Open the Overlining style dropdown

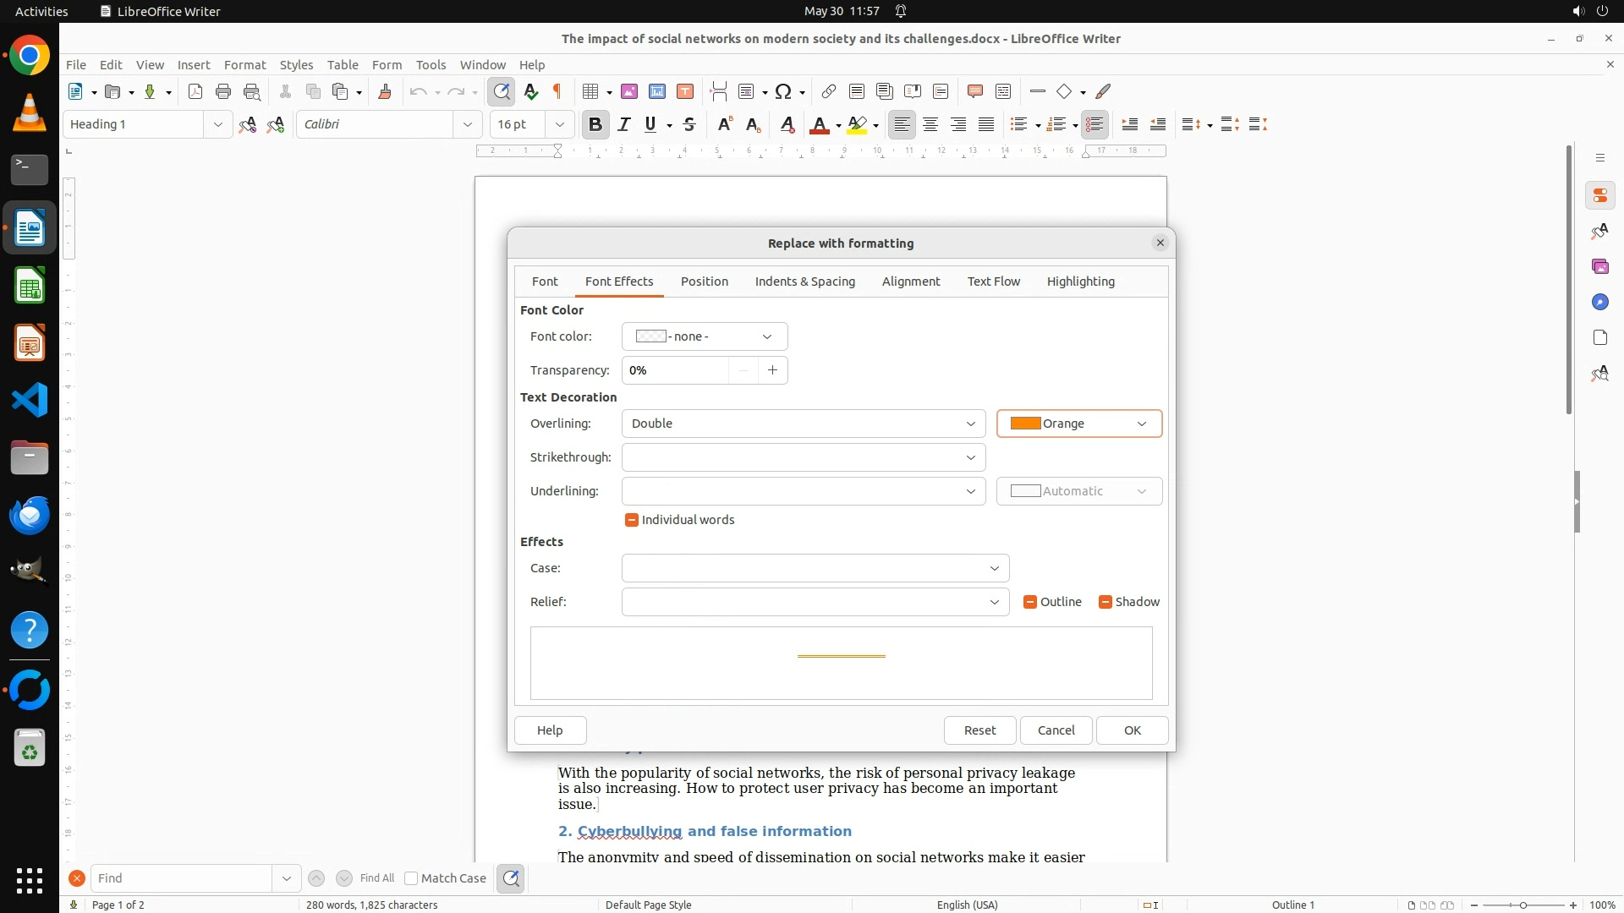(803, 424)
